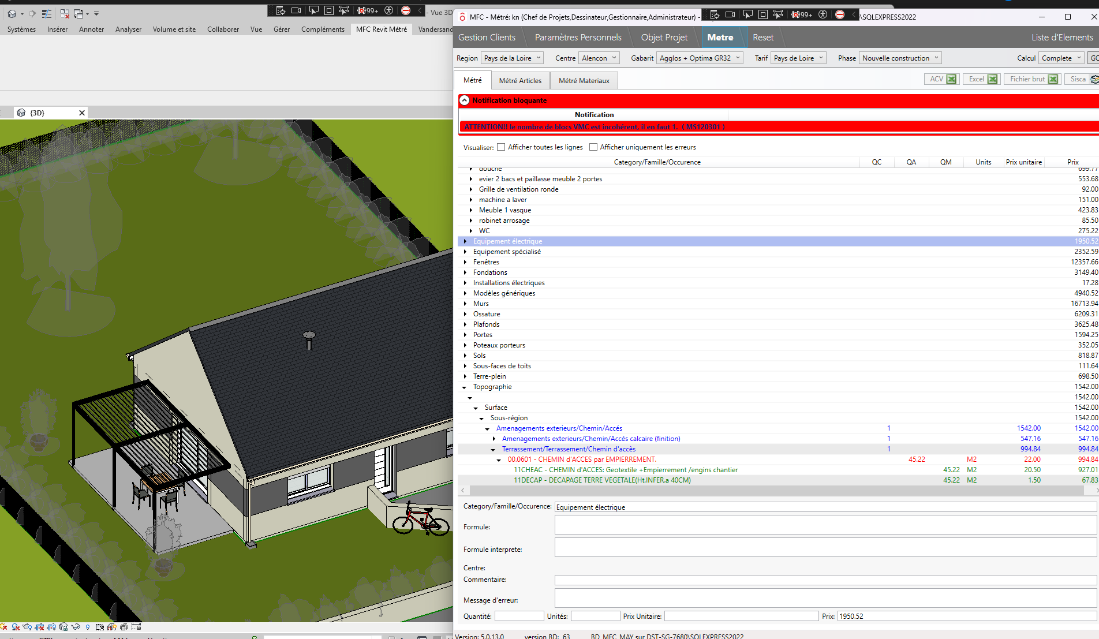The height and width of the screenshot is (639, 1099).
Task: Enable Afficher toutes les lignes checkbox
Action: tap(501, 147)
